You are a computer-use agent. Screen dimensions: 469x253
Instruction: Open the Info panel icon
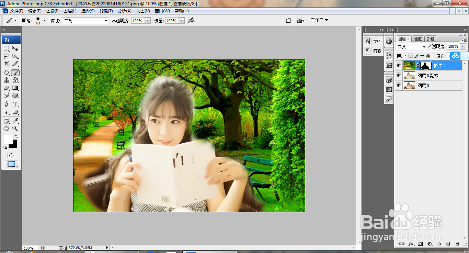tap(389, 41)
